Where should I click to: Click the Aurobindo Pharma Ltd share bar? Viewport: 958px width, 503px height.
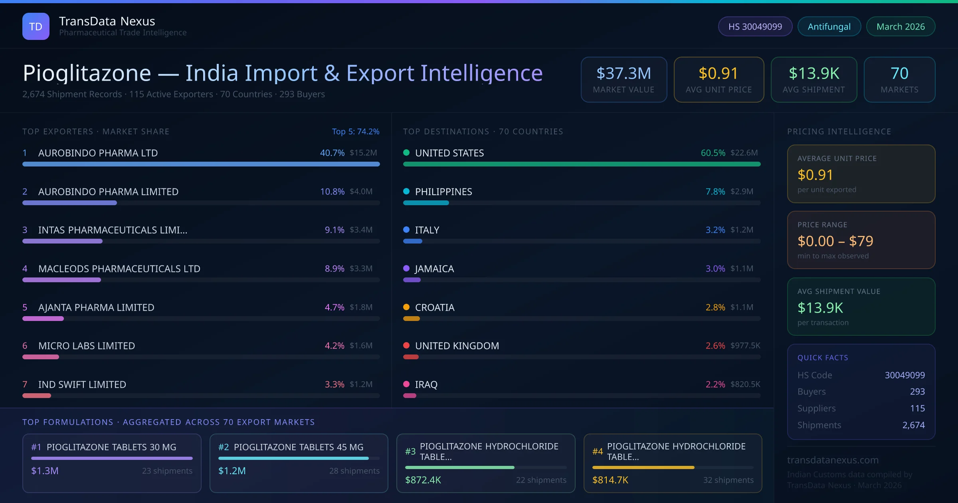click(201, 164)
